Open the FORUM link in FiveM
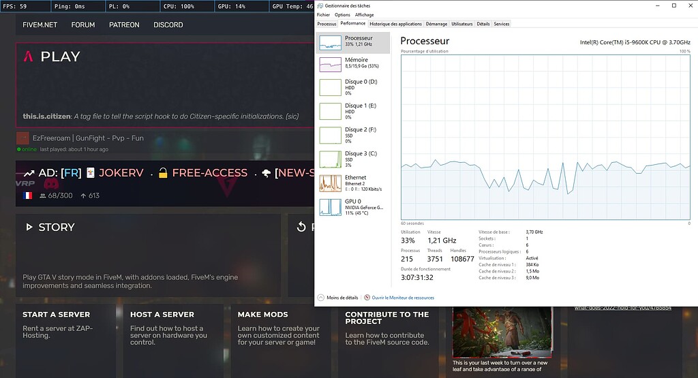Image resolution: width=698 pixels, height=378 pixels. point(83,25)
